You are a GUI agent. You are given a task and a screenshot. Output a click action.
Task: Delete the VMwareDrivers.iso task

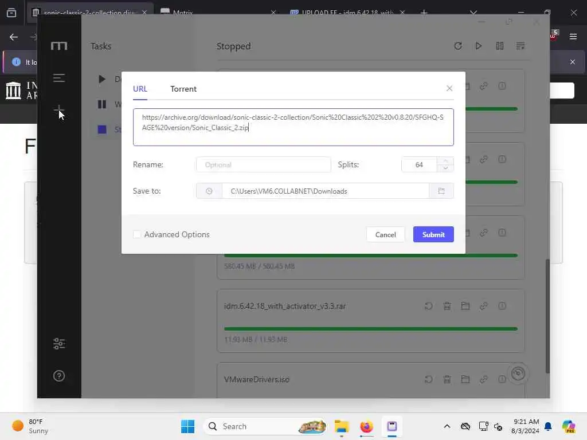[x=447, y=379]
